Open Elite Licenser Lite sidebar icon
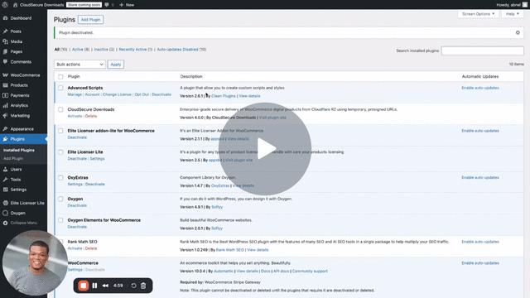The height and width of the screenshot is (298, 530). tap(5, 203)
